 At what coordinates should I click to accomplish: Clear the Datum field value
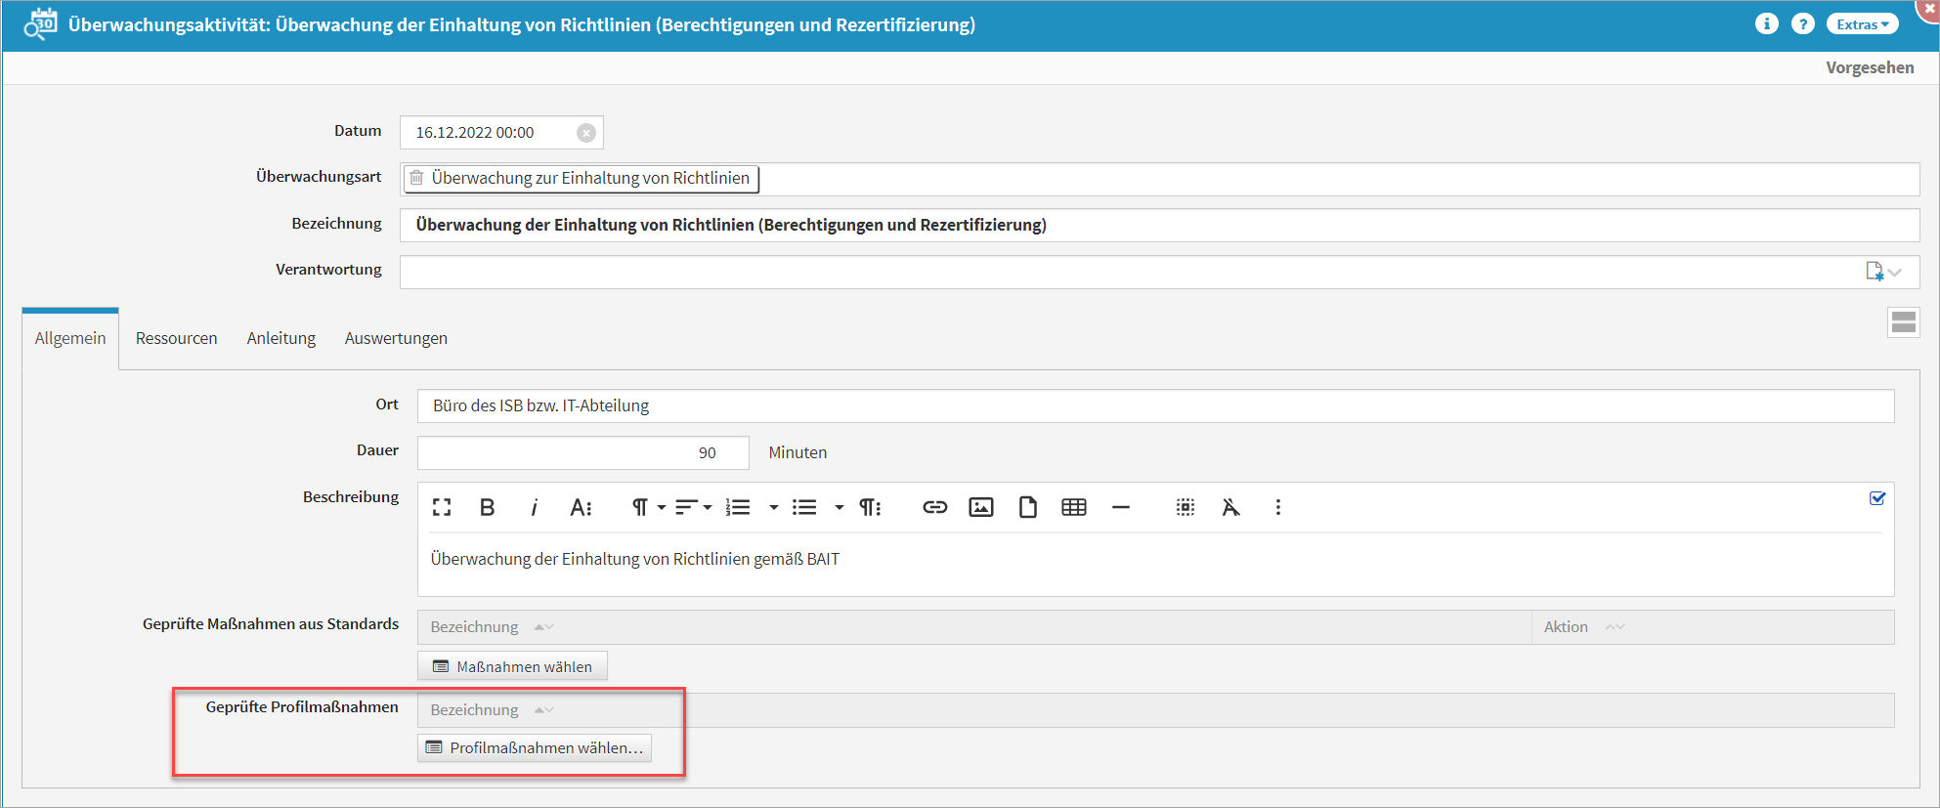[x=585, y=133]
